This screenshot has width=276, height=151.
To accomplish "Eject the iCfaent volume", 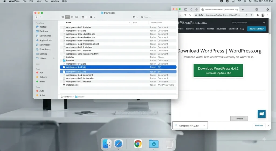I will tap(54, 58).
